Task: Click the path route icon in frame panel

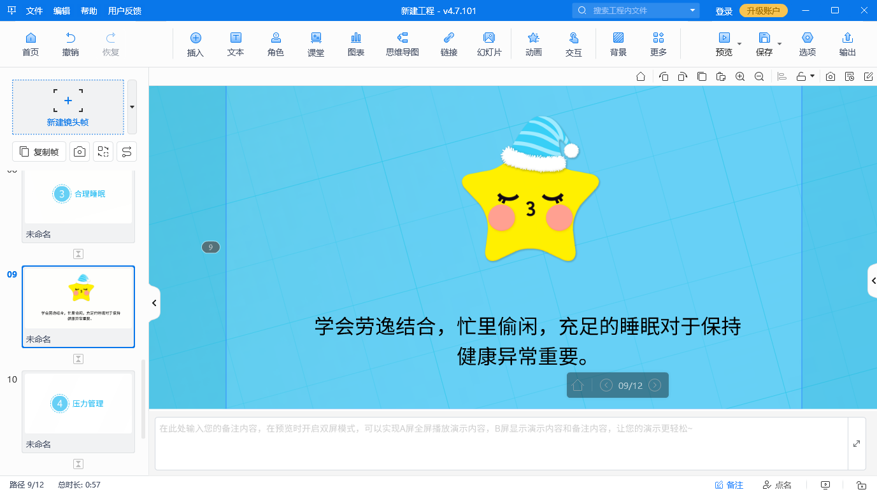Action: (127, 151)
